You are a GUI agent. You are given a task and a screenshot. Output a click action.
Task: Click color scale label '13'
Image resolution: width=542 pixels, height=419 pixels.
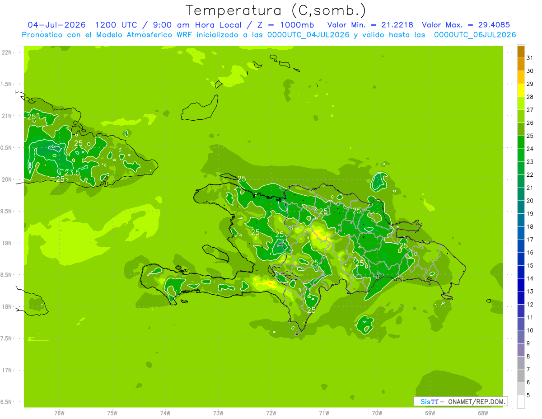pyautogui.click(x=530, y=292)
